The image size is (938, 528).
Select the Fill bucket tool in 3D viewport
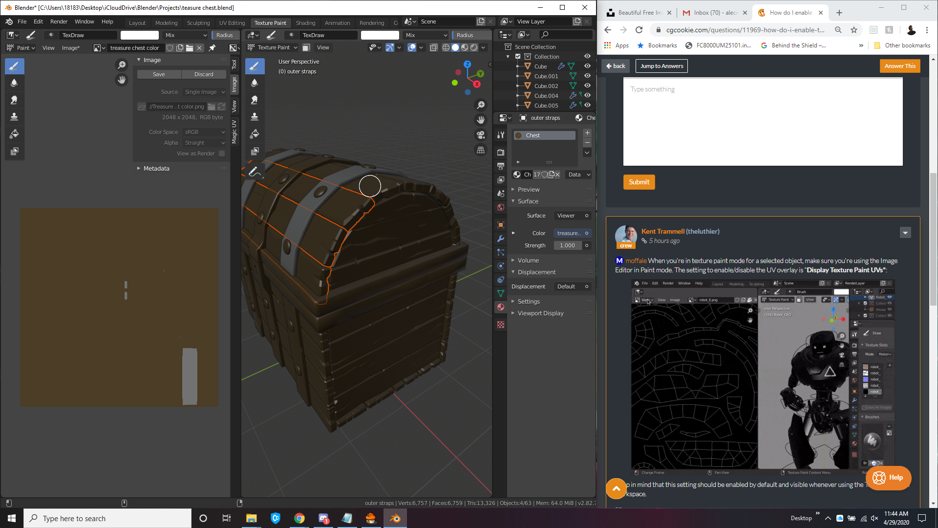pyautogui.click(x=255, y=134)
